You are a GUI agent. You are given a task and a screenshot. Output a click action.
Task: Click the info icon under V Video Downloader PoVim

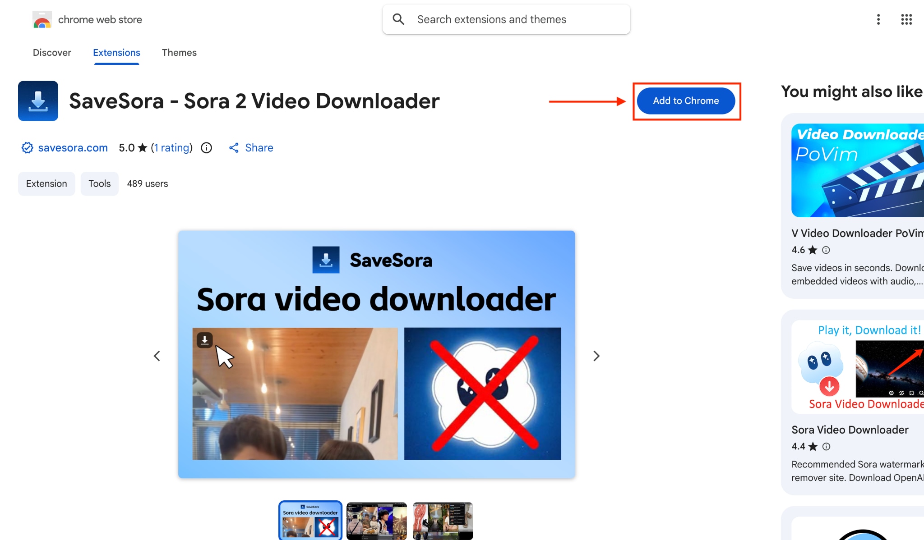pos(826,250)
